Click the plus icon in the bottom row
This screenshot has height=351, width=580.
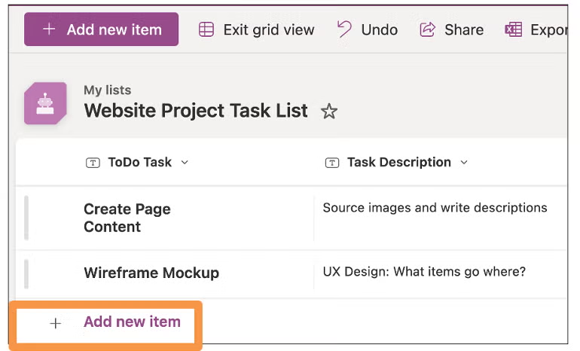click(x=55, y=323)
